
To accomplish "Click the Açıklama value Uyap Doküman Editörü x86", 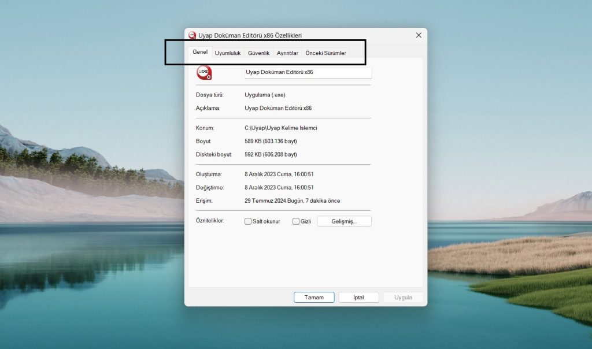I will click(278, 108).
